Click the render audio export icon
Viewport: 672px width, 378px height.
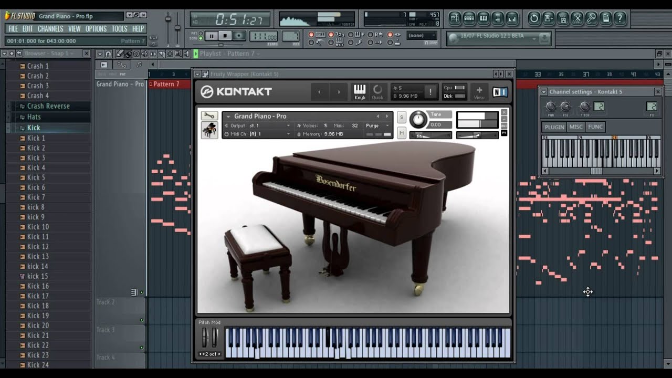coord(562,18)
